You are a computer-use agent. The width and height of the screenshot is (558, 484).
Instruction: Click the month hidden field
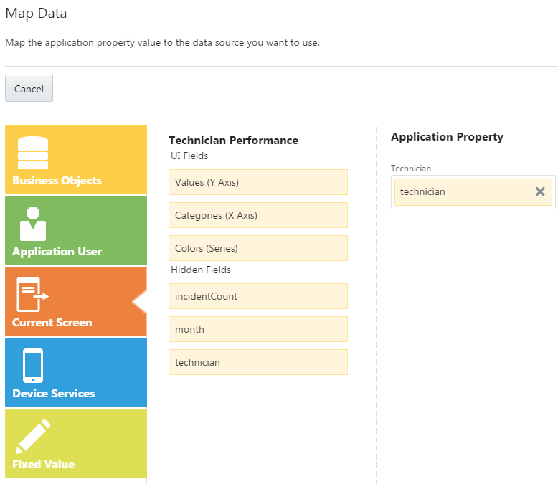coord(257,329)
